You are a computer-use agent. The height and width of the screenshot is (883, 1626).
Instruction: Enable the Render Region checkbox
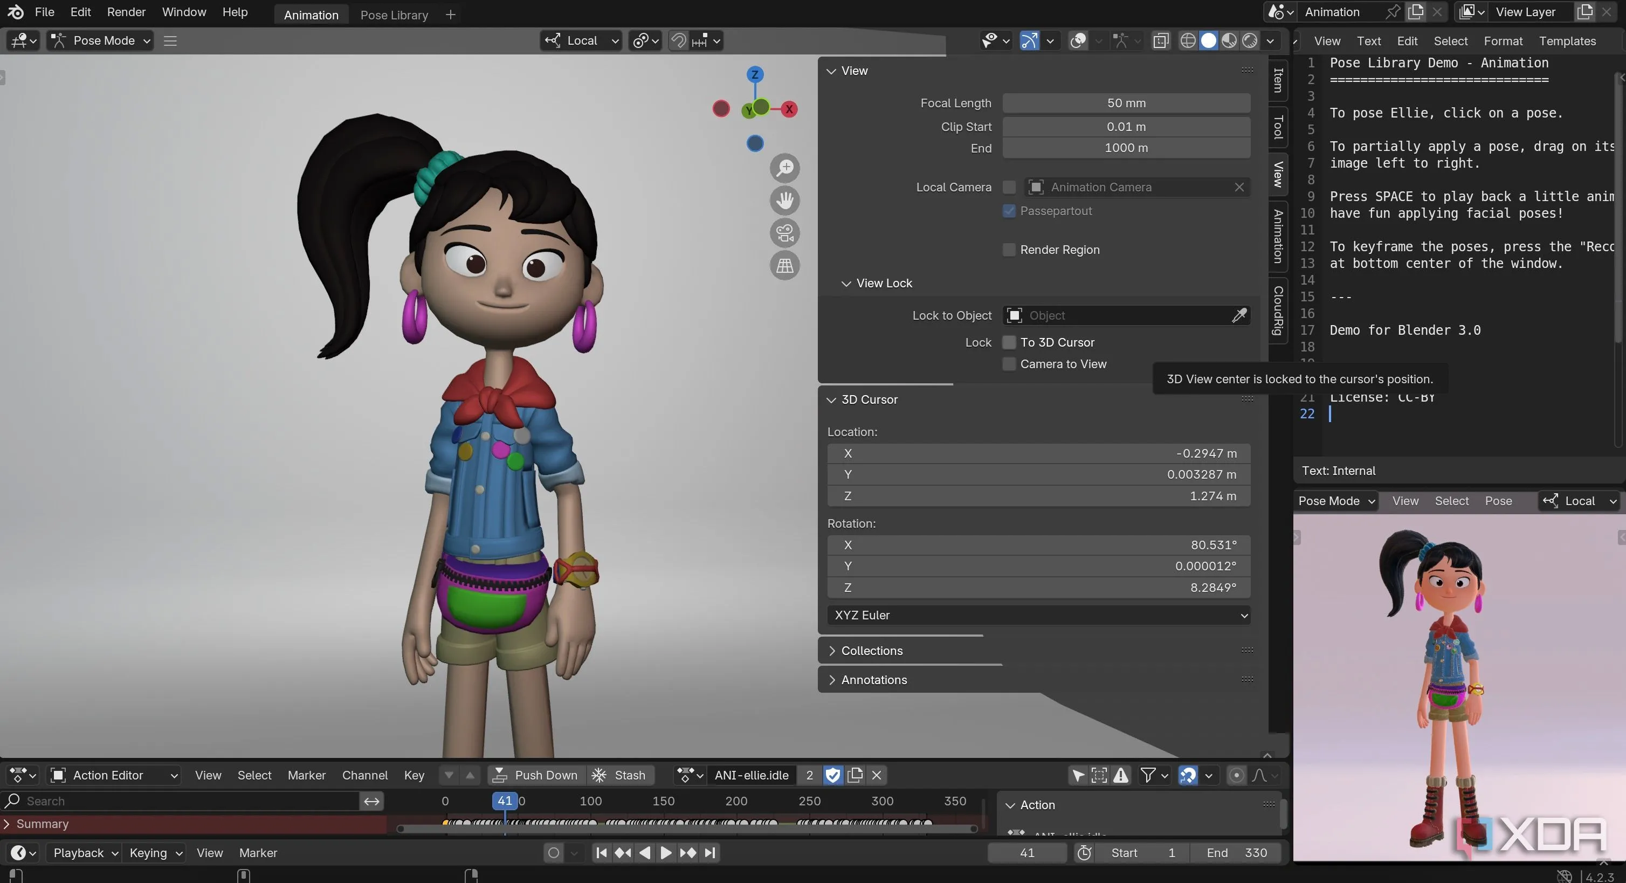point(1009,250)
